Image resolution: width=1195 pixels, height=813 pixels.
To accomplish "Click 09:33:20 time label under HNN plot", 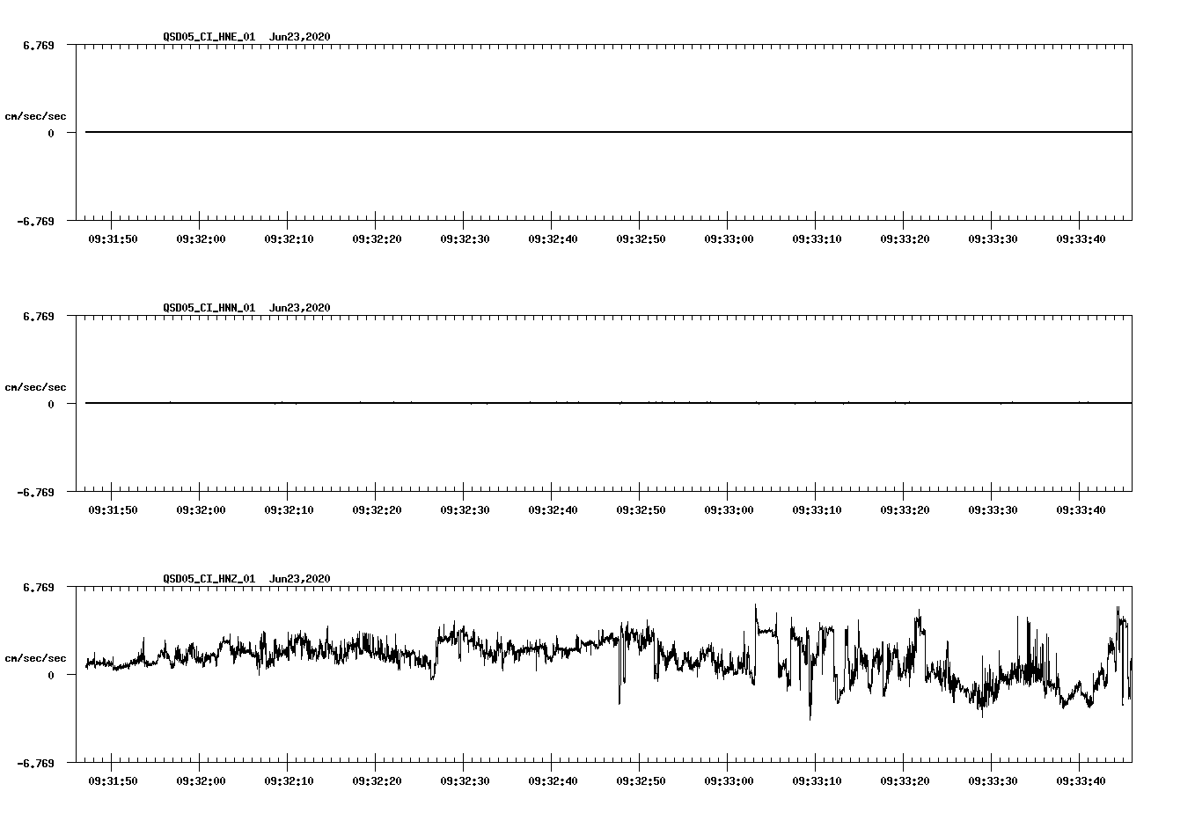I will click(905, 510).
